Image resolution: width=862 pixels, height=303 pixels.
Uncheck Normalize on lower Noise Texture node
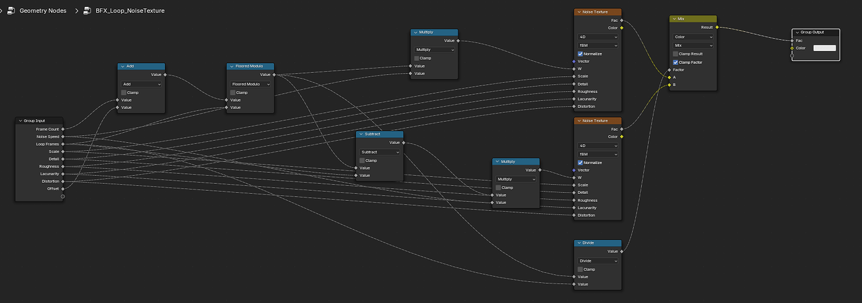click(x=580, y=163)
